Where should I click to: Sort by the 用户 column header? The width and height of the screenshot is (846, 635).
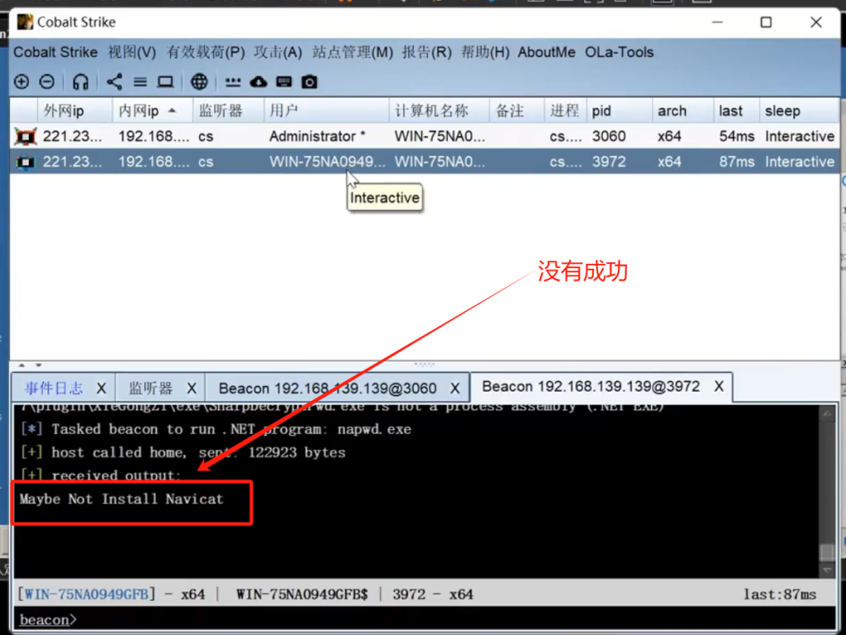(326, 112)
